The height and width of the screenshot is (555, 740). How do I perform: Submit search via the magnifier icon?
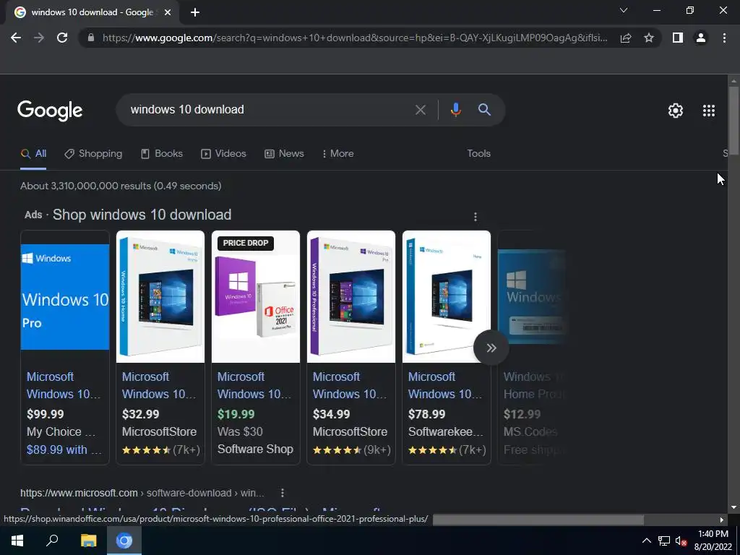pos(484,110)
